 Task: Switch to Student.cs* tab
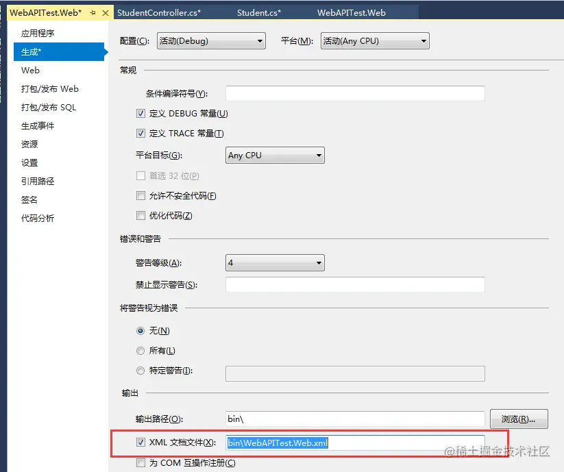point(258,12)
